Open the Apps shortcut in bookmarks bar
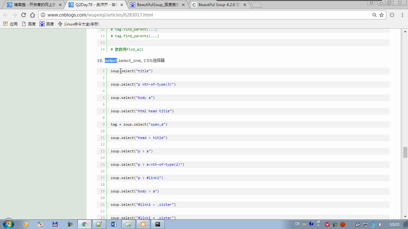 tap(10, 24)
